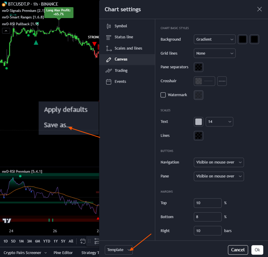This screenshot has width=268, height=257.
Task: Select the 6M time range
Action: pyautogui.click(x=37, y=241)
